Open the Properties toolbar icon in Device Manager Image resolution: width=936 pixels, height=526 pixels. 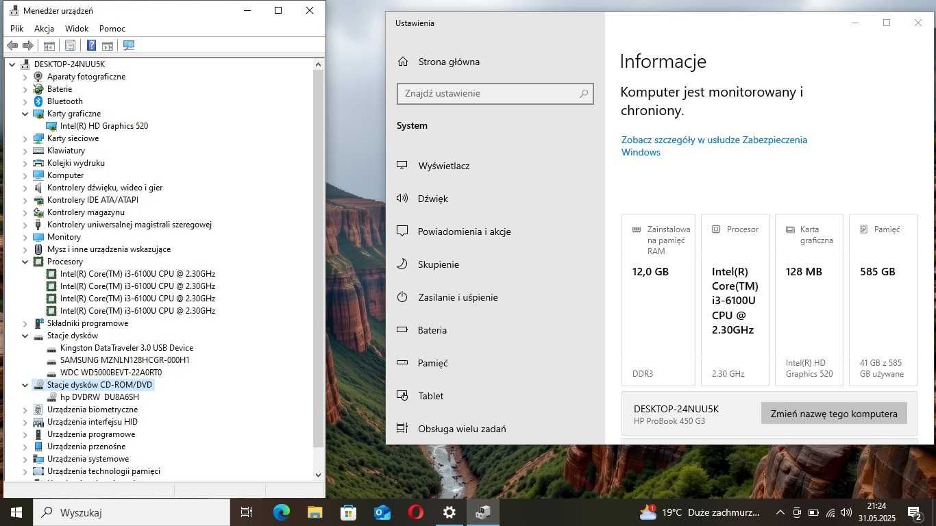(70, 46)
